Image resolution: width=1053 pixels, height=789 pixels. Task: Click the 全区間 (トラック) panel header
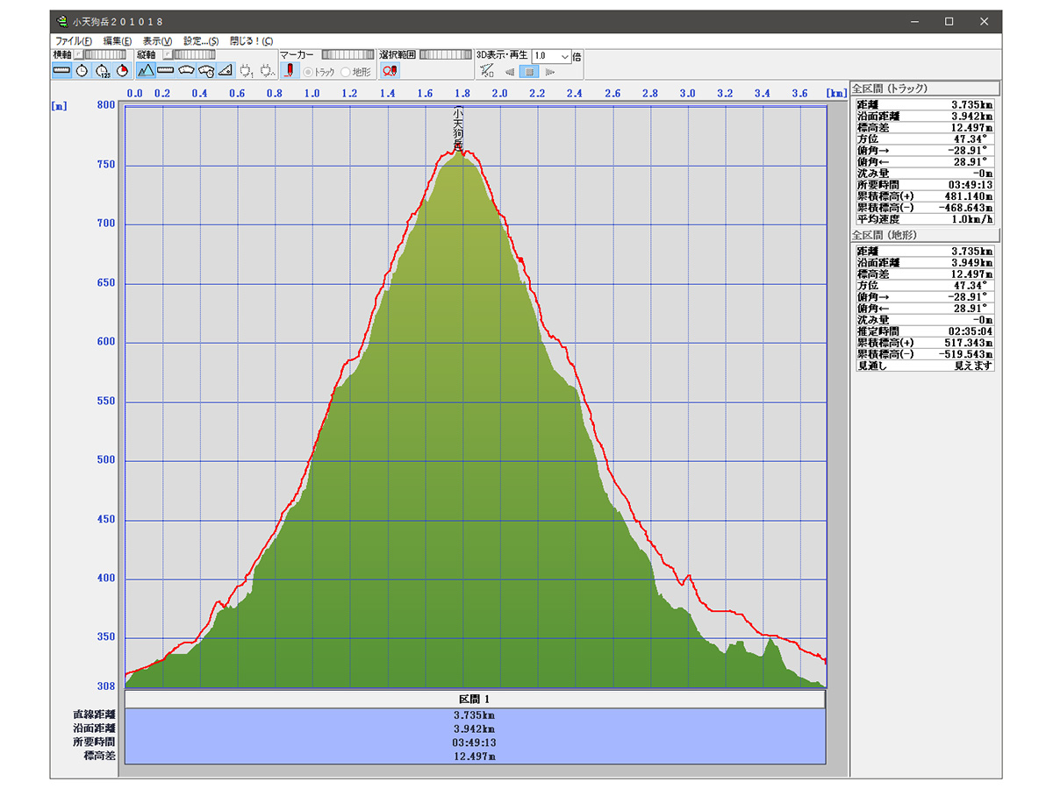(x=925, y=89)
